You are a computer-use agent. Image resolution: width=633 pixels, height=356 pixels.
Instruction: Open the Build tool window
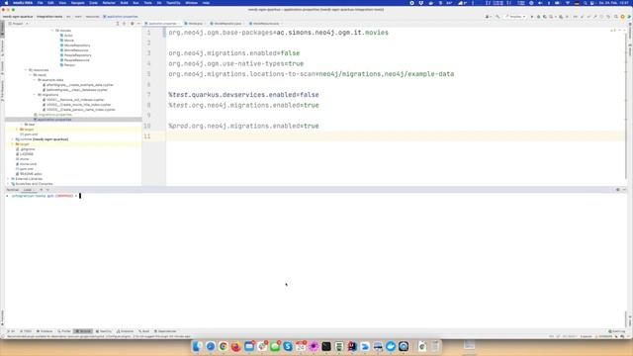click(x=144, y=331)
